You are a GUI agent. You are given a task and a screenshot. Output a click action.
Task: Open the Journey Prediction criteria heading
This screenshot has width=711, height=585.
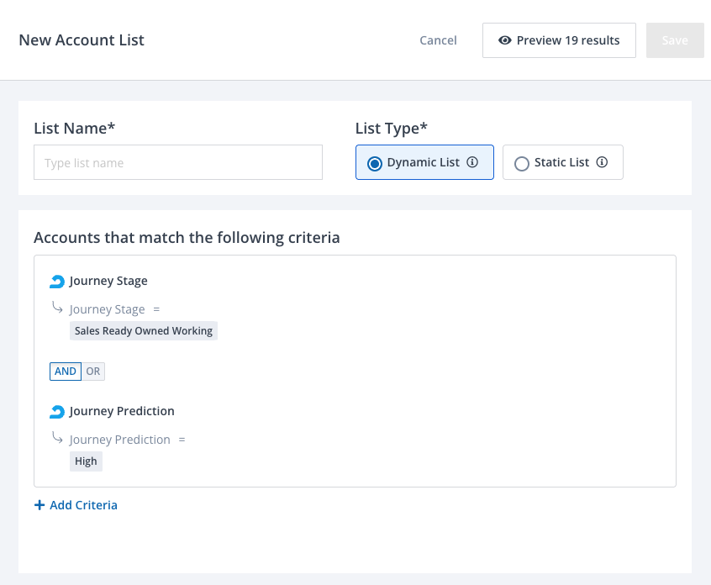122,412
